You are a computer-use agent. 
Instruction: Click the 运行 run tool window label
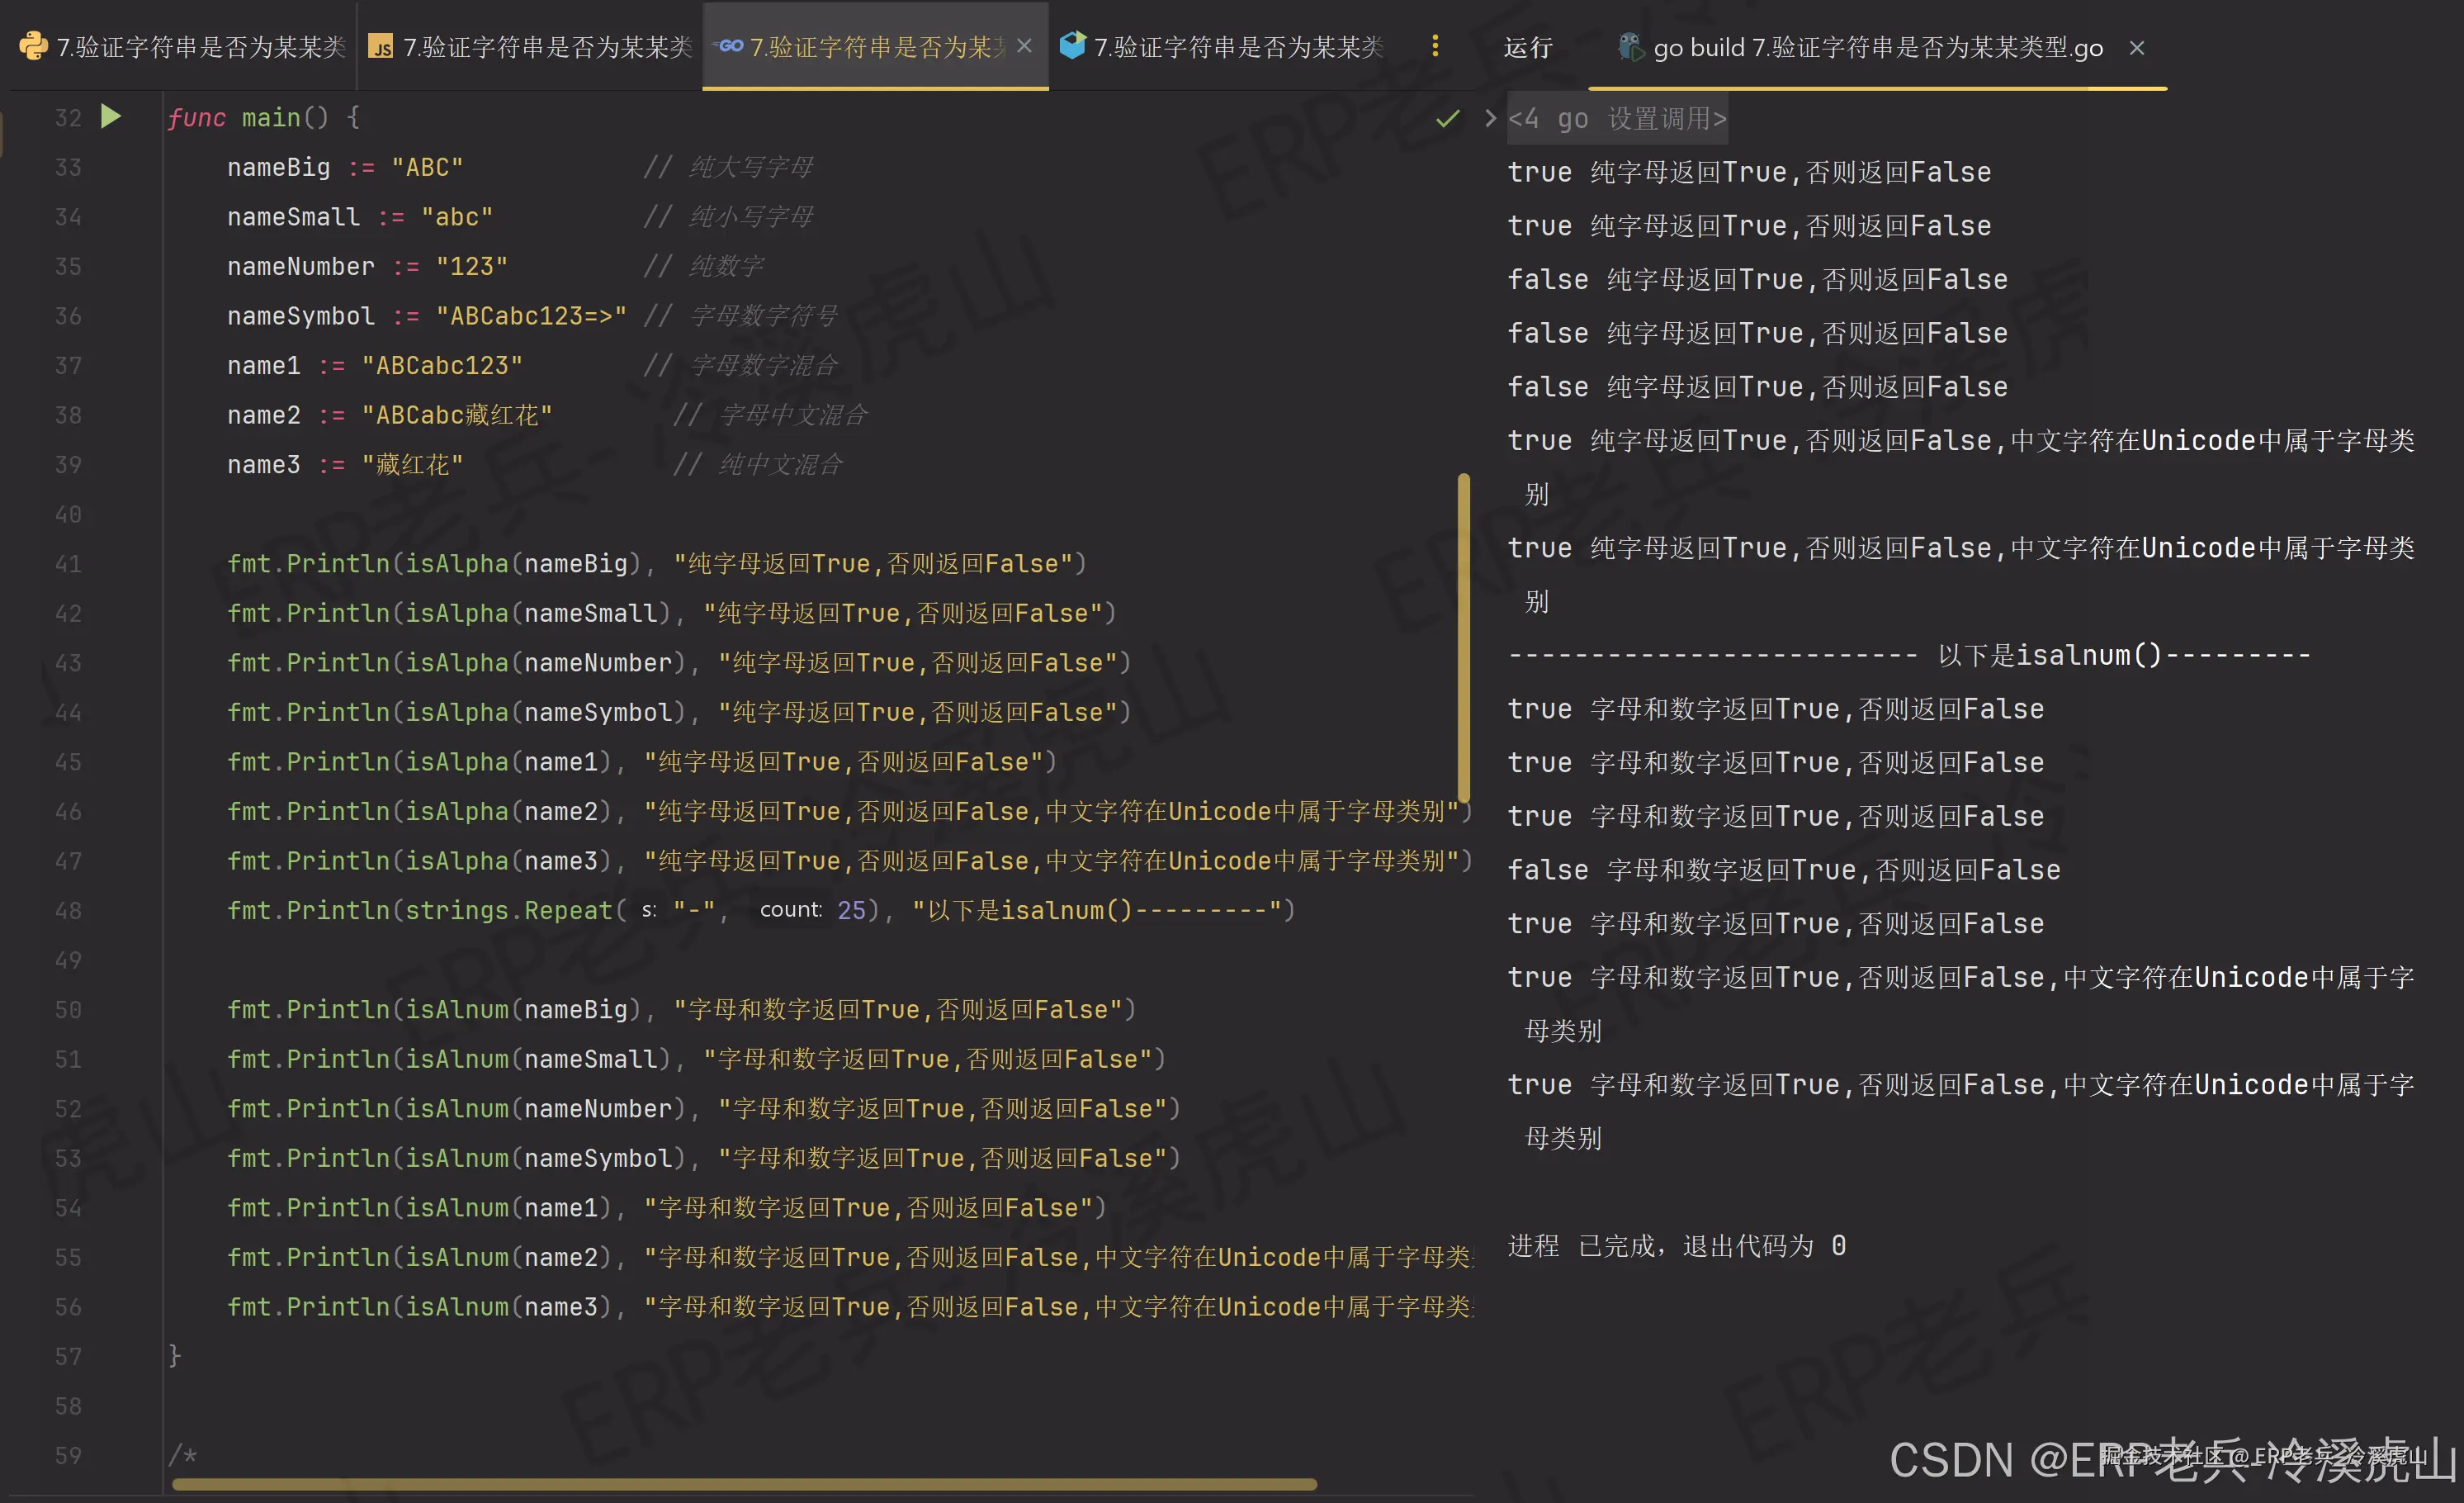click(x=1527, y=47)
